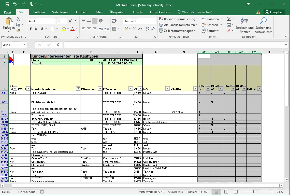This screenshot has width=290, height=195.
Task: Open the number format dropdown showing Standard
Action: [154, 21]
